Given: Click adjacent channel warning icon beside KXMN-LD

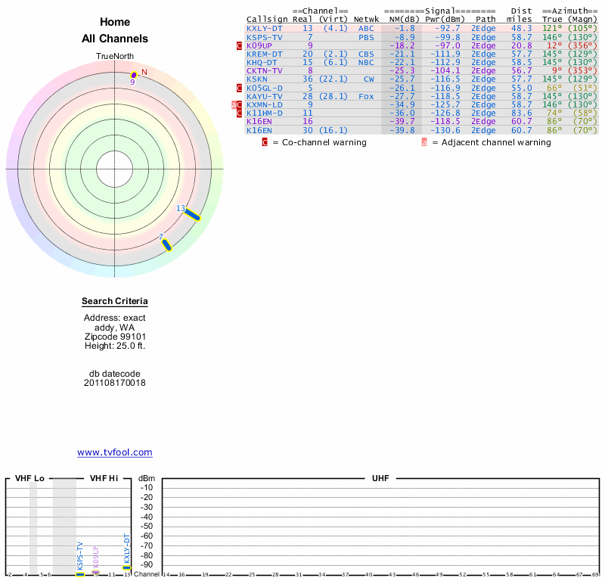Looking at the screenshot, I should [234, 104].
